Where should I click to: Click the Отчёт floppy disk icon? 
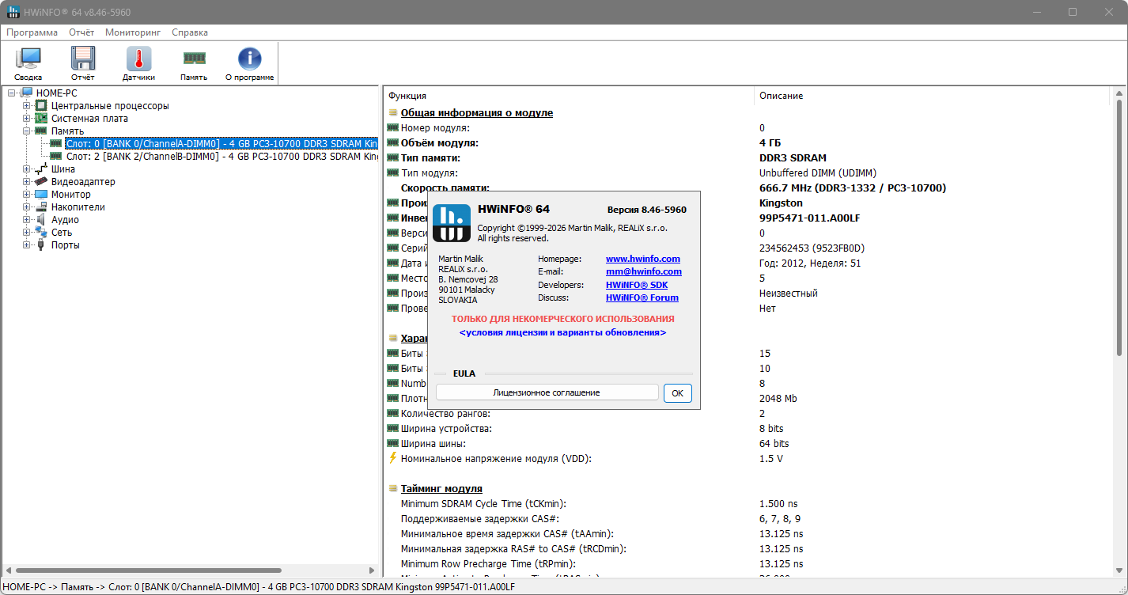point(82,63)
